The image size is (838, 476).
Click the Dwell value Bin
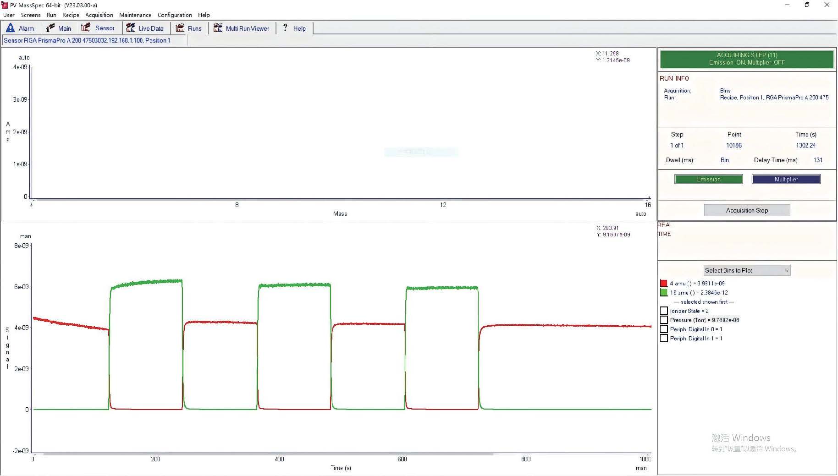pos(725,160)
